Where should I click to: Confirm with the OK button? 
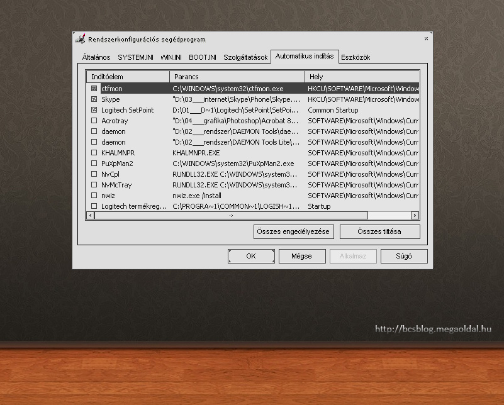click(251, 256)
